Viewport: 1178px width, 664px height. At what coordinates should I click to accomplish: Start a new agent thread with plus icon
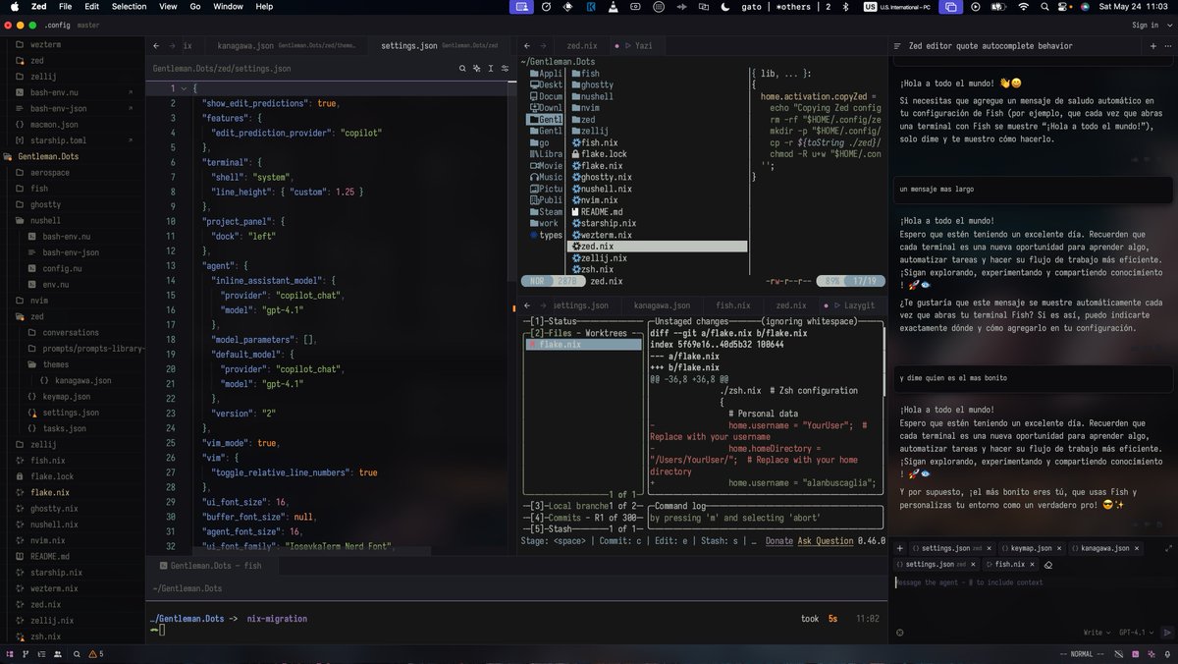click(x=1152, y=45)
